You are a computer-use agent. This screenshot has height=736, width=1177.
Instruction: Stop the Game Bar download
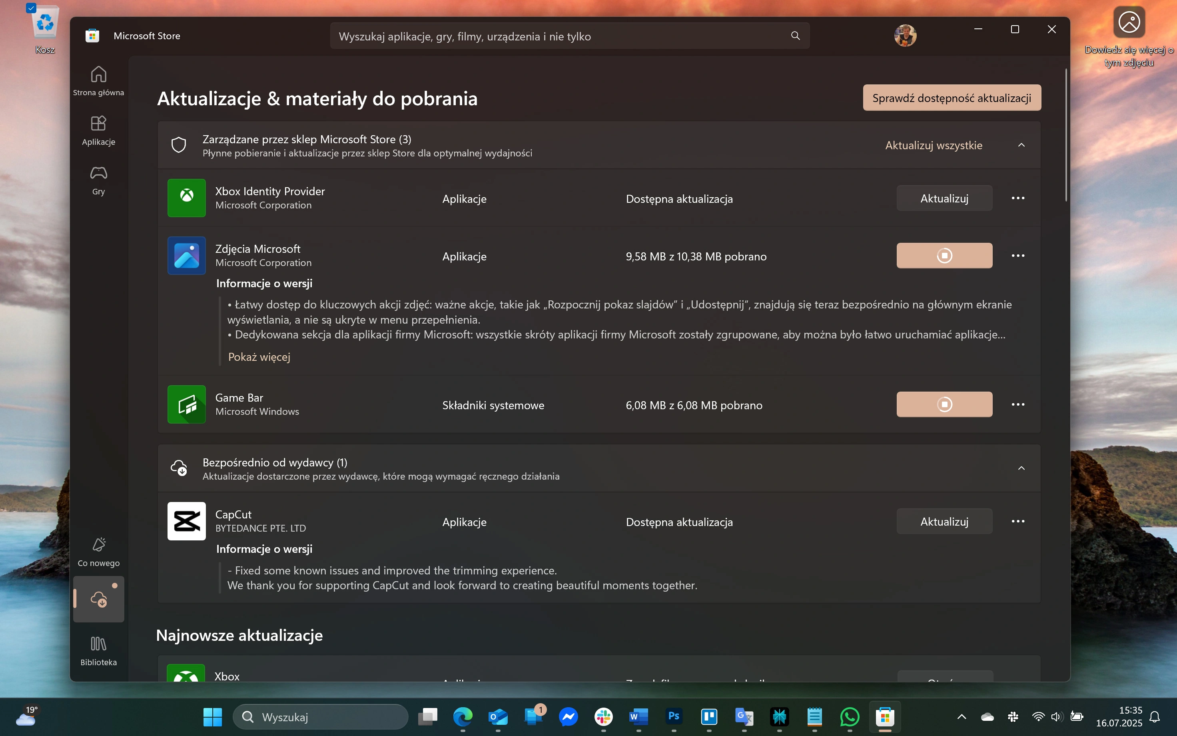point(944,404)
